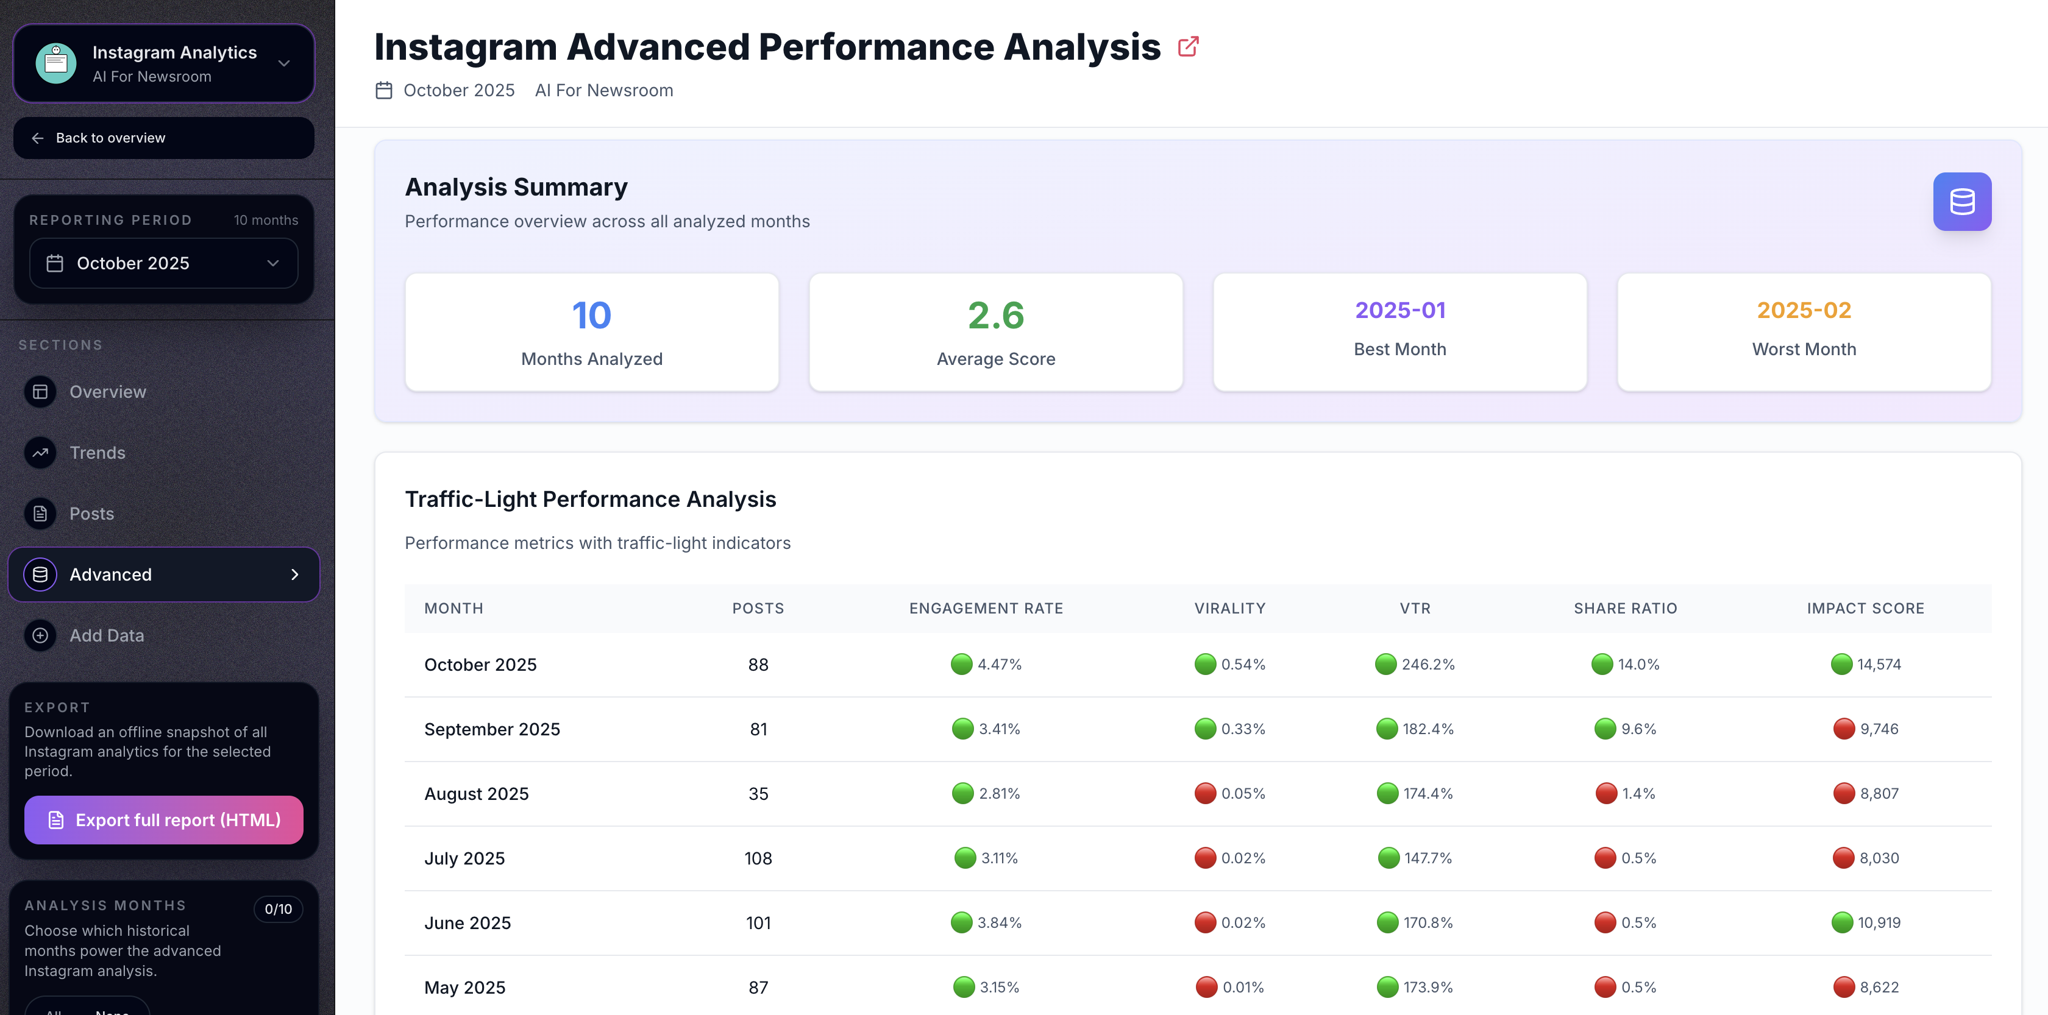
Task: Click the 0/10 months counter badge
Action: pos(279,908)
